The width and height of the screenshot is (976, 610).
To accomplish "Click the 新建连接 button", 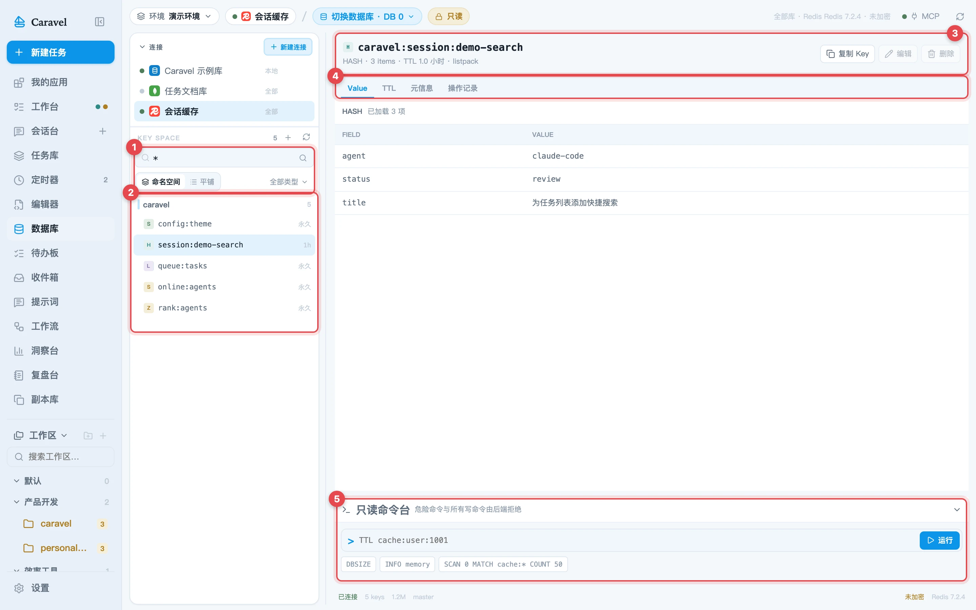I will coord(288,47).
